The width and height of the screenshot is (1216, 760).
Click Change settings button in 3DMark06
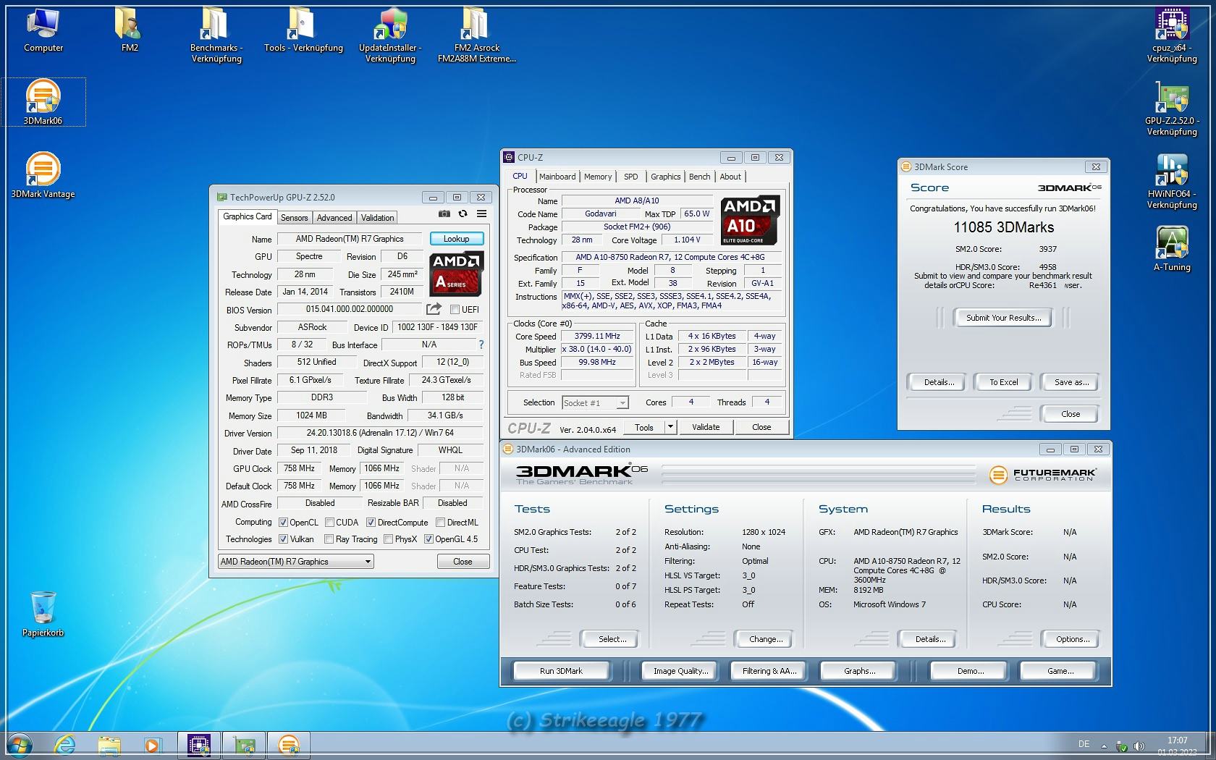[765, 639]
